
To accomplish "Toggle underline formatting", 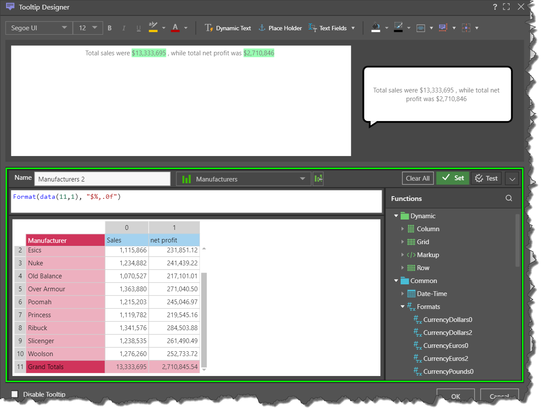I will (x=138, y=28).
